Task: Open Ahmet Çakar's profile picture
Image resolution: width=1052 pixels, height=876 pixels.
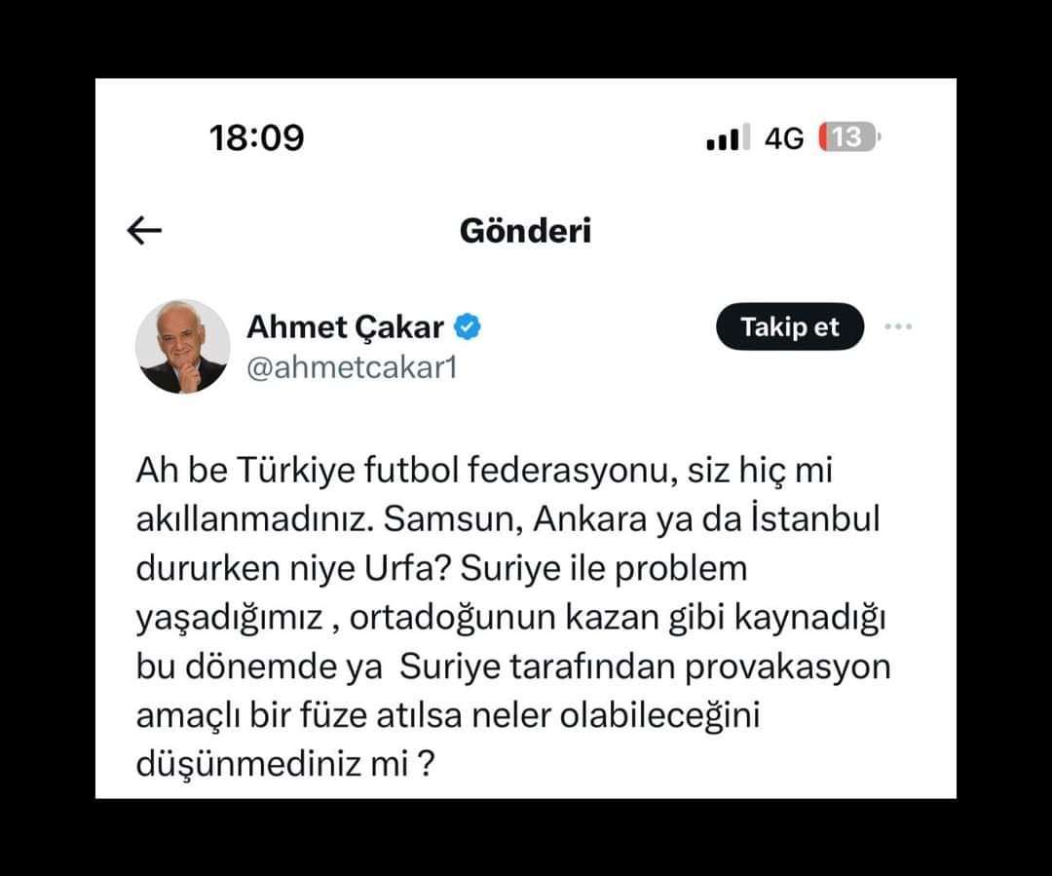Action: tap(182, 346)
